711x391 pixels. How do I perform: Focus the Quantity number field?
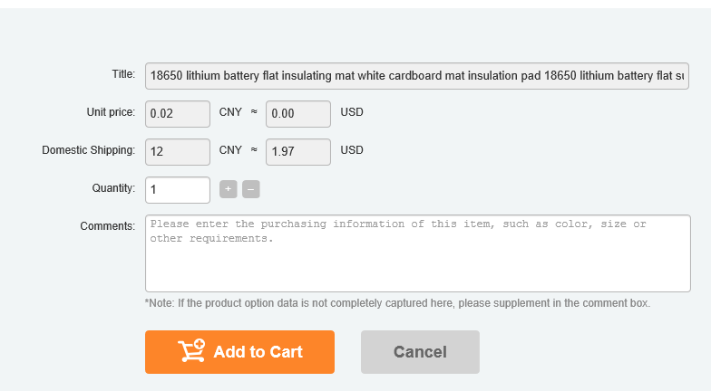(x=178, y=190)
